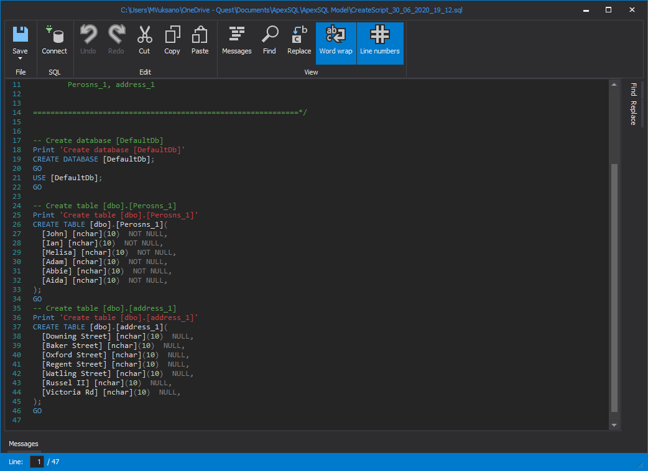Click the Copy icon
Screen dimensions: 648x471
click(x=172, y=39)
